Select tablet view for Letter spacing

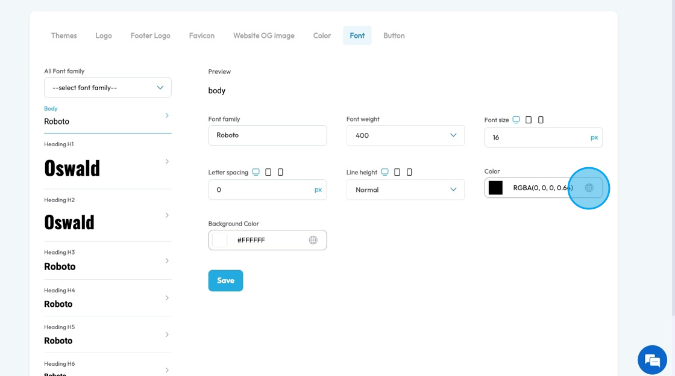pyautogui.click(x=268, y=172)
